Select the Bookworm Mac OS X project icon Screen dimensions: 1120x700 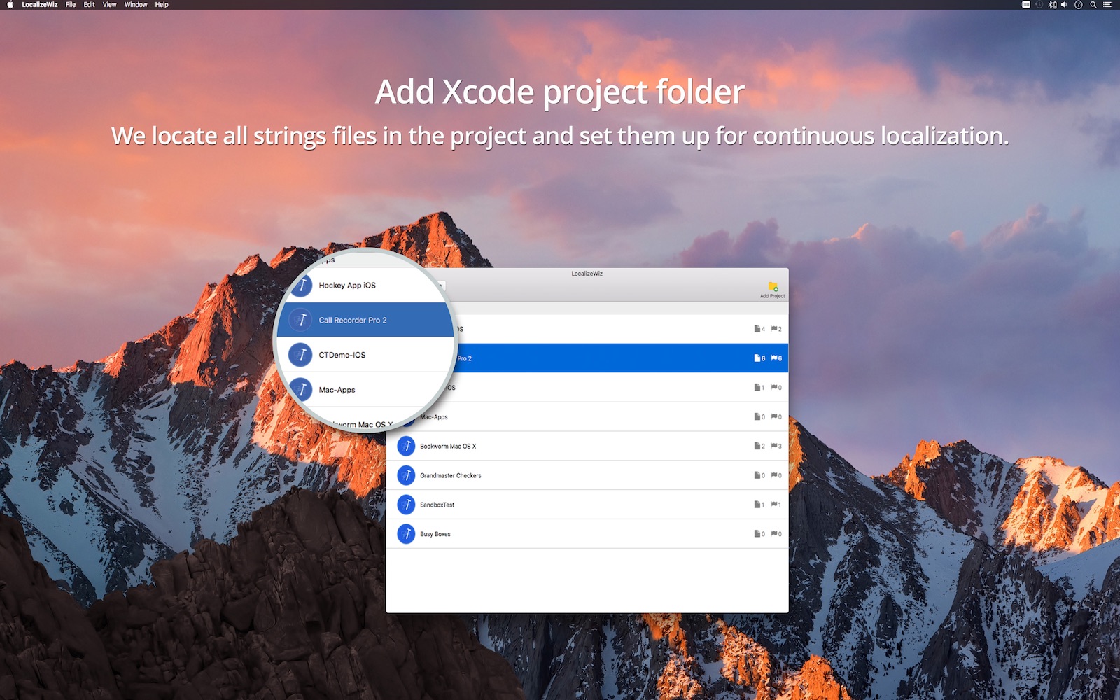tap(406, 447)
